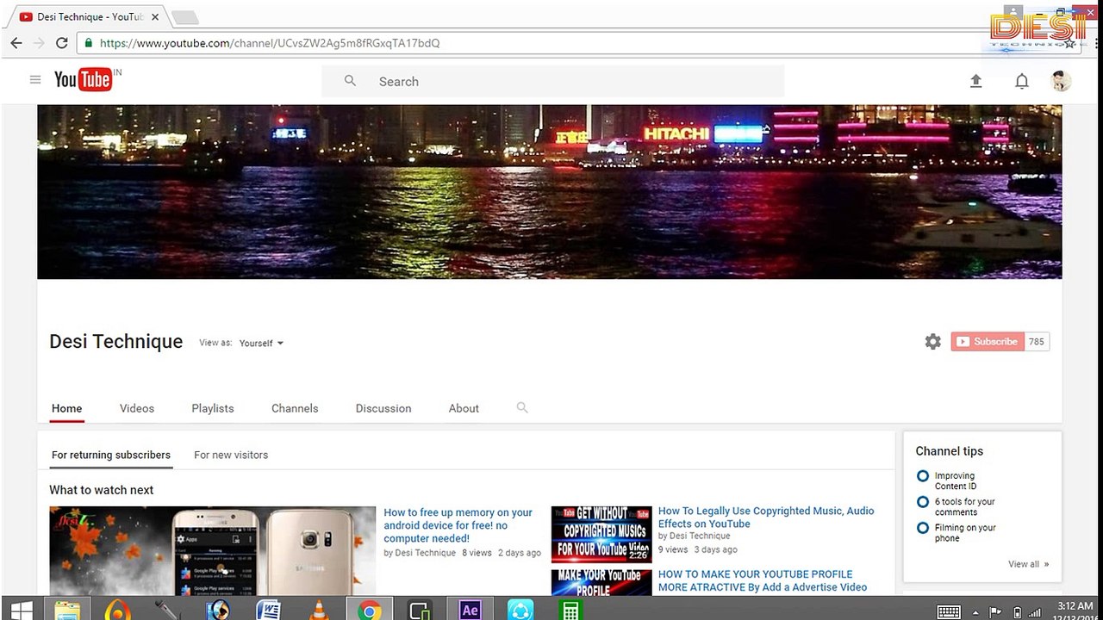Play the 'Get Without Copyrighted Musics' thumbnail
Image resolution: width=1103 pixels, height=620 pixels.
point(601,534)
